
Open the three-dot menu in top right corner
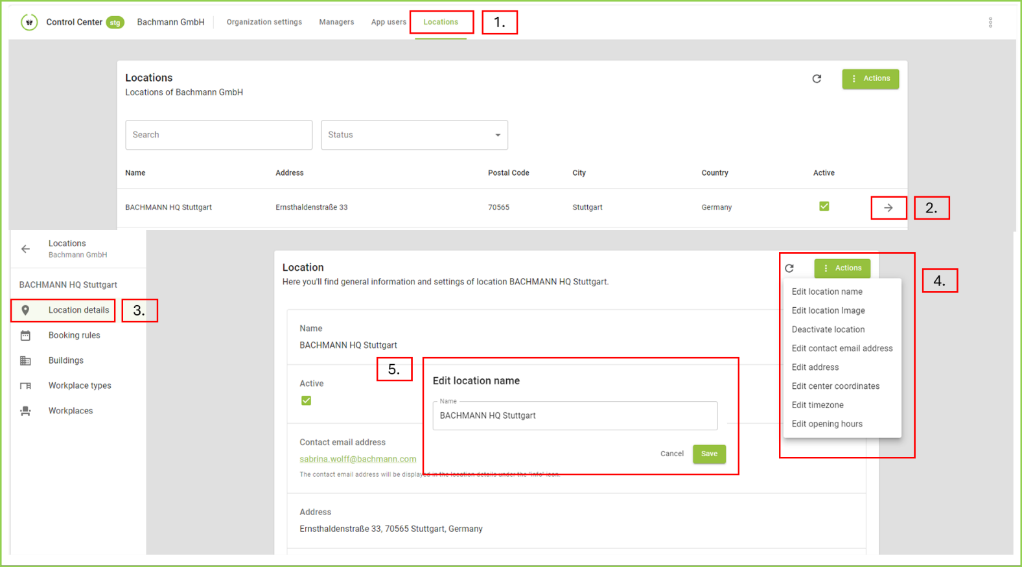pyautogui.click(x=990, y=23)
